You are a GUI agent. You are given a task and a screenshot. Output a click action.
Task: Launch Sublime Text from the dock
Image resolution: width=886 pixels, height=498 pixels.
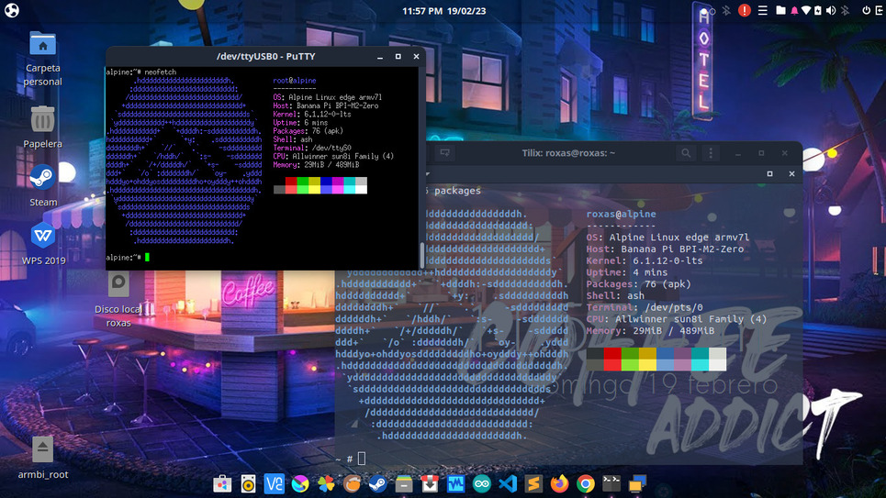(533, 484)
